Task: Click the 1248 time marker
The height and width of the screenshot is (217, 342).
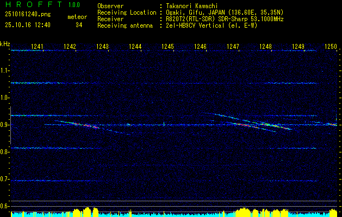Action: pyautogui.click(x=265, y=46)
